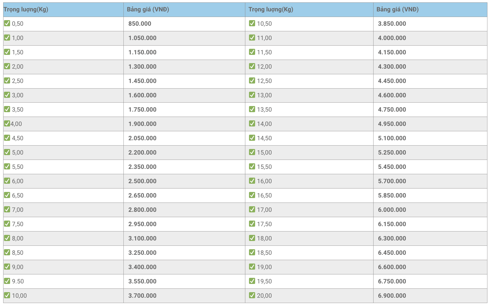Click the price 6.600.000
489x307 pixels.
point(392,267)
